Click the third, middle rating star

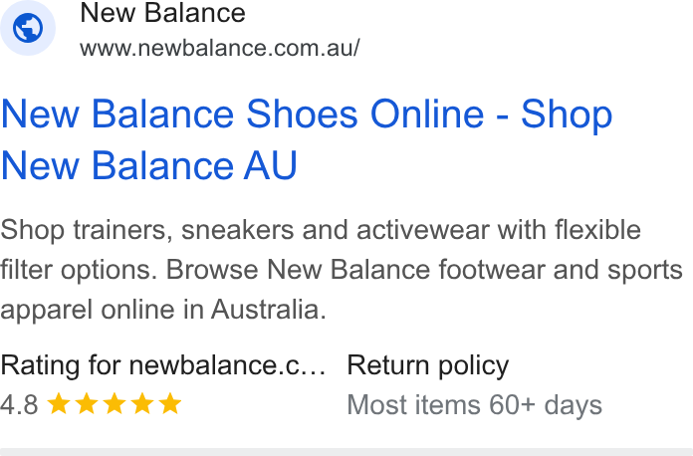click(x=115, y=404)
